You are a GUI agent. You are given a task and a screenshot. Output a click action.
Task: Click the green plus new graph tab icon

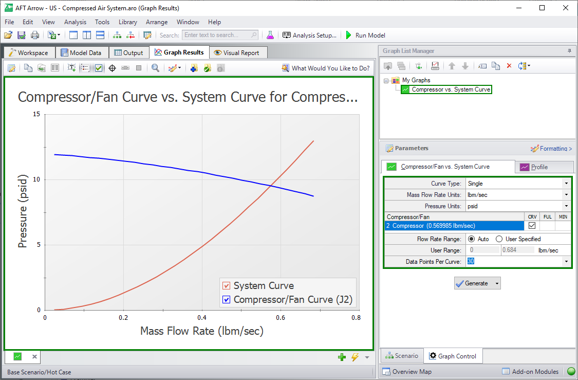(342, 357)
